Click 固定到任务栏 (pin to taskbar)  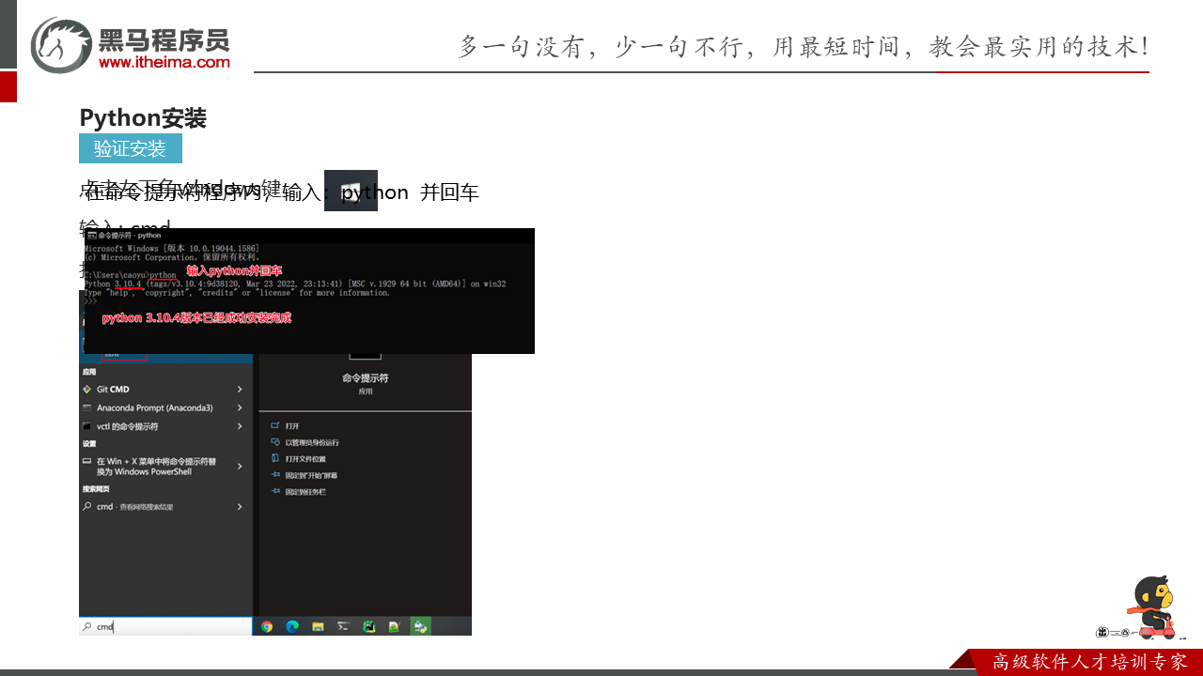(x=305, y=492)
